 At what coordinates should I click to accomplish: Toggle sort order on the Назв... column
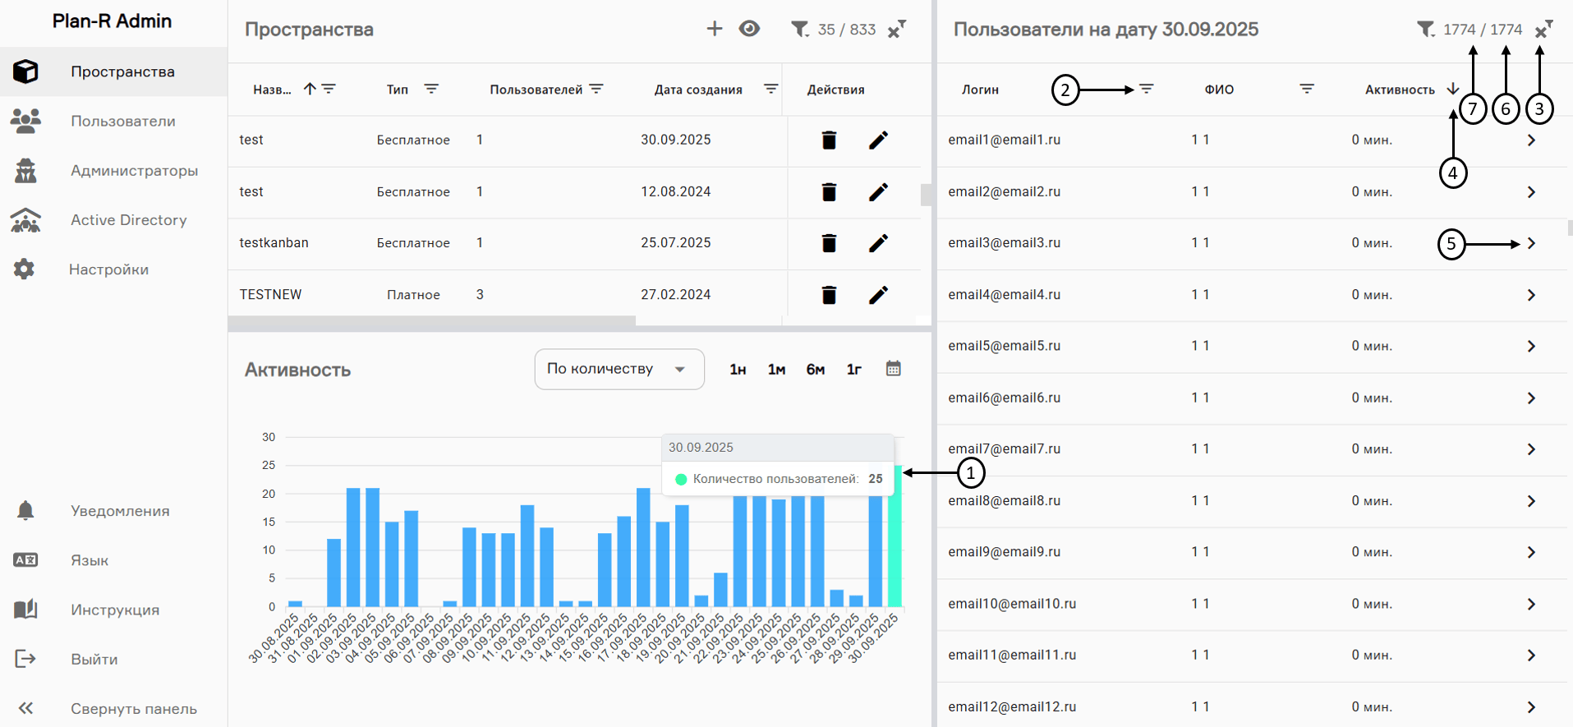[x=310, y=89]
